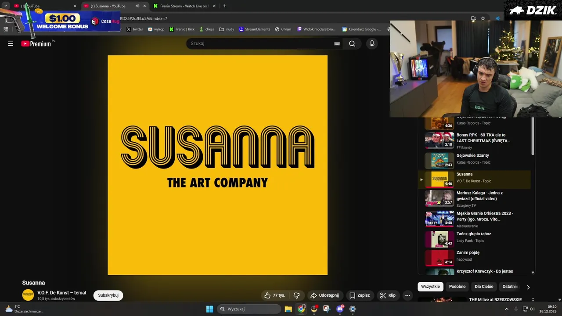Image resolution: width=562 pixels, height=316 pixels.
Task: Open the Franio | Kick bookmark
Action: coord(182,29)
